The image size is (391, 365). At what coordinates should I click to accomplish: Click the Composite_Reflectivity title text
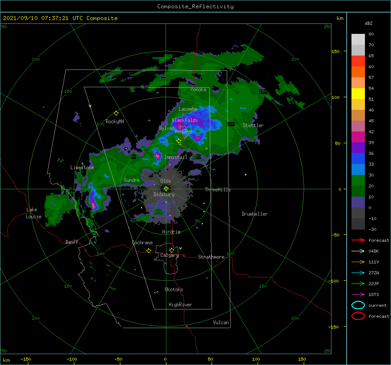point(195,7)
